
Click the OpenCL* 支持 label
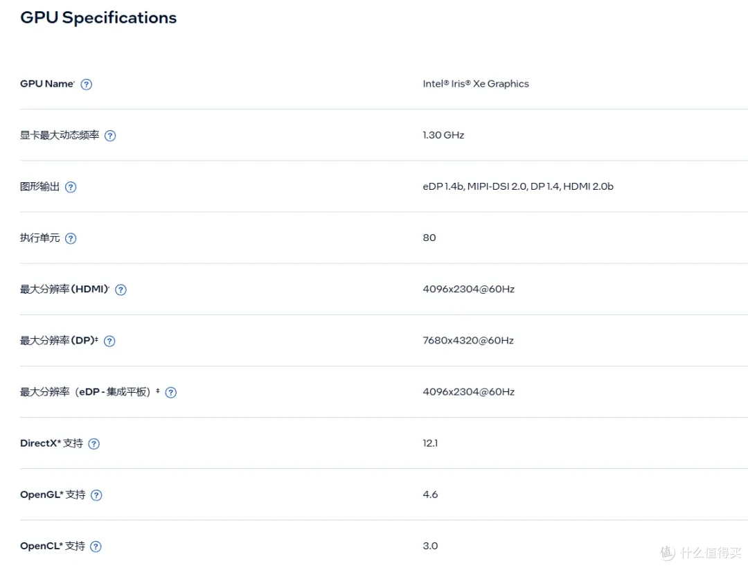53,546
